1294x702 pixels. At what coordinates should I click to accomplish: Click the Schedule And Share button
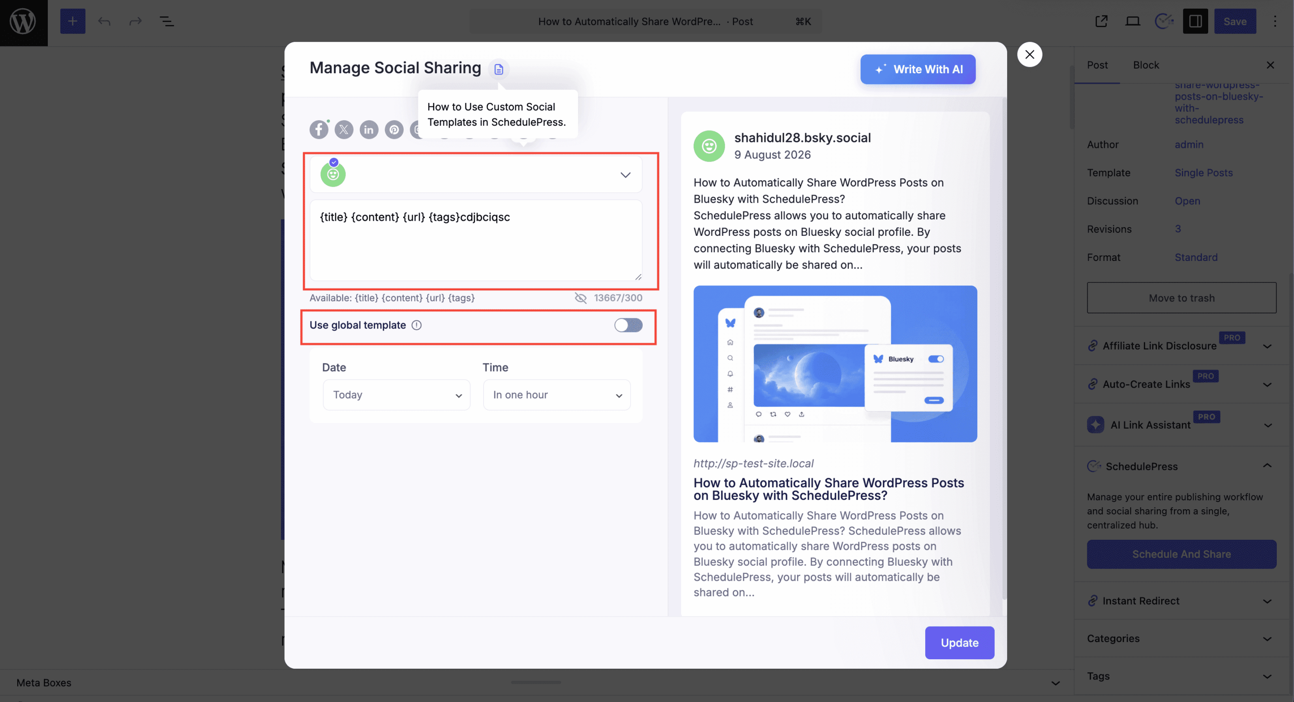[x=1181, y=554]
